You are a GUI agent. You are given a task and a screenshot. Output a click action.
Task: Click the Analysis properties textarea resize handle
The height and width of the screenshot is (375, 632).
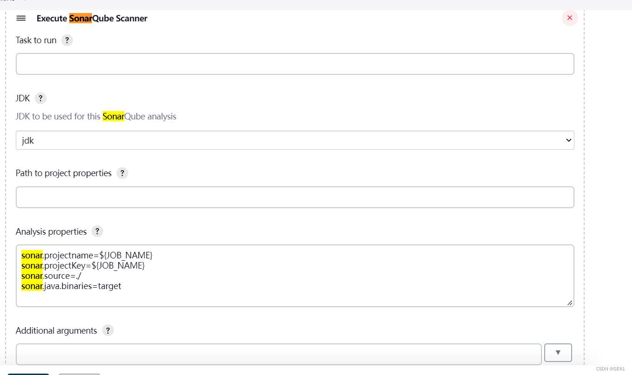coord(570,303)
